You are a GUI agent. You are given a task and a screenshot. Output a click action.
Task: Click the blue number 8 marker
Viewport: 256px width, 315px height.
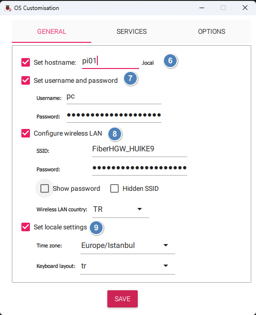pos(114,134)
